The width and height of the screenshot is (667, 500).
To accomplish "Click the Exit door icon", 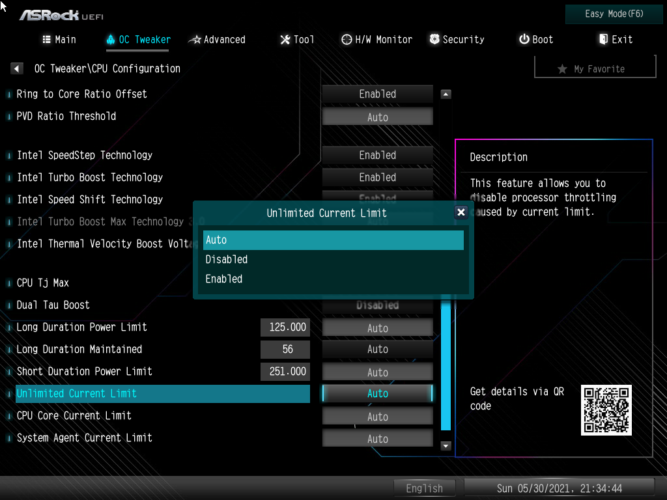I will 603,39.
